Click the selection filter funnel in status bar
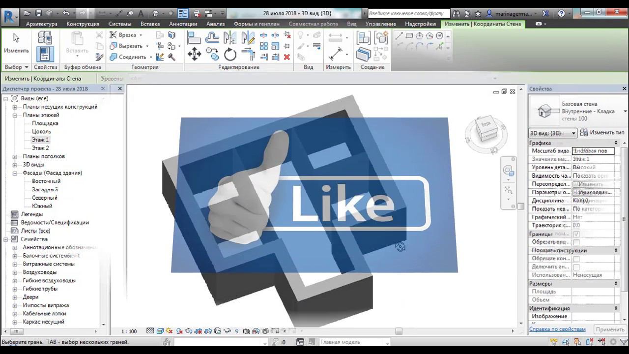Viewport: 629px width, 354px height. click(x=623, y=342)
